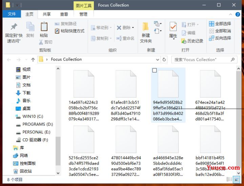
Task: Expand the address bar history dropdown
Action: (x=158, y=60)
